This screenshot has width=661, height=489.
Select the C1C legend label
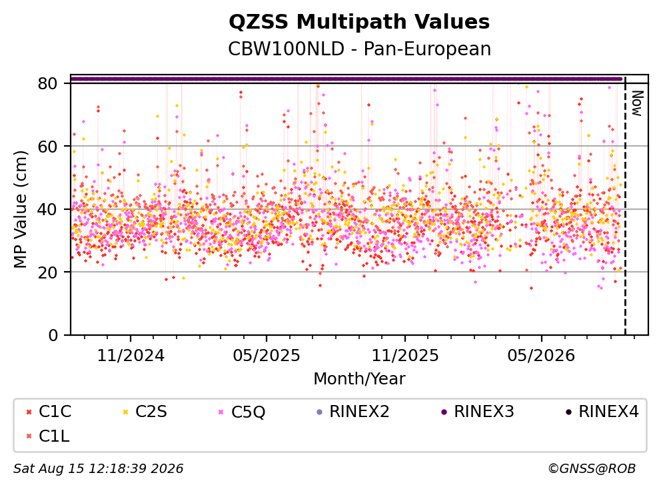coord(55,412)
